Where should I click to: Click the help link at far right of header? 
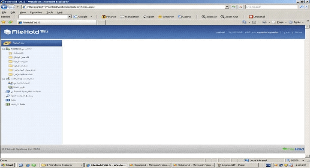pos(298,32)
